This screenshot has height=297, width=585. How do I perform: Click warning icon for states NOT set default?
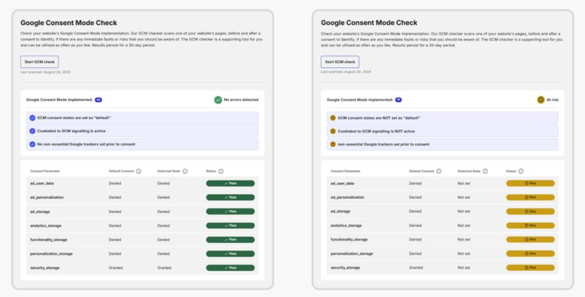333,118
